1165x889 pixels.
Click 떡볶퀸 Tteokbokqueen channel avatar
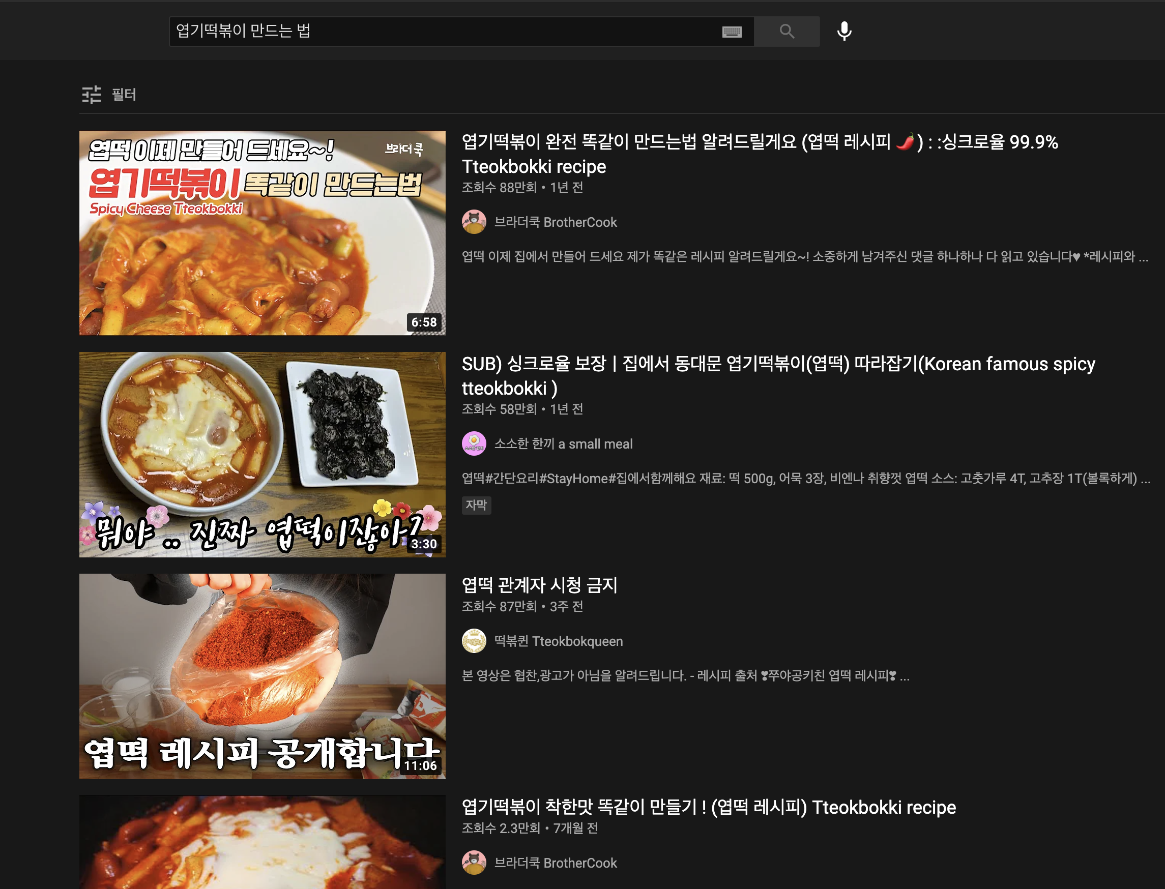pos(474,641)
